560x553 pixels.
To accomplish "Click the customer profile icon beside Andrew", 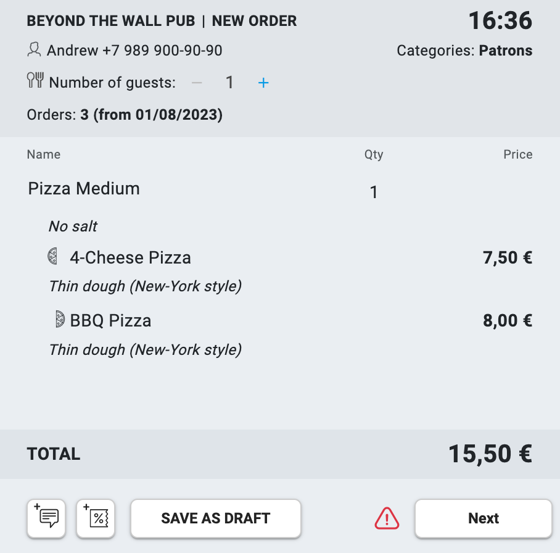I will coord(34,49).
